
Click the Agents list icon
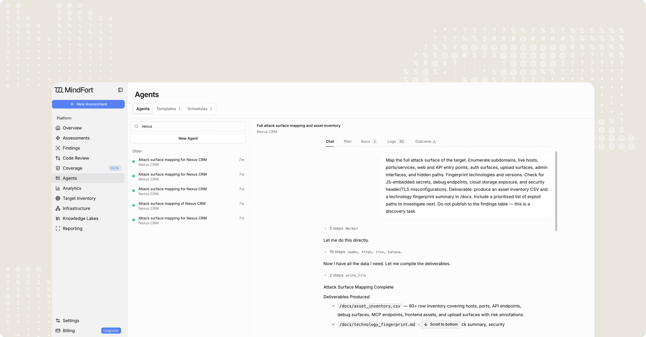pyautogui.click(x=58, y=178)
